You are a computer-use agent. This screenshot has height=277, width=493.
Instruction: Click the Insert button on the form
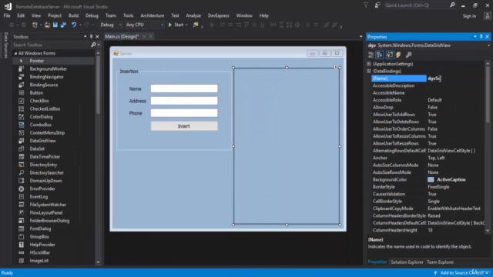coord(184,126)
